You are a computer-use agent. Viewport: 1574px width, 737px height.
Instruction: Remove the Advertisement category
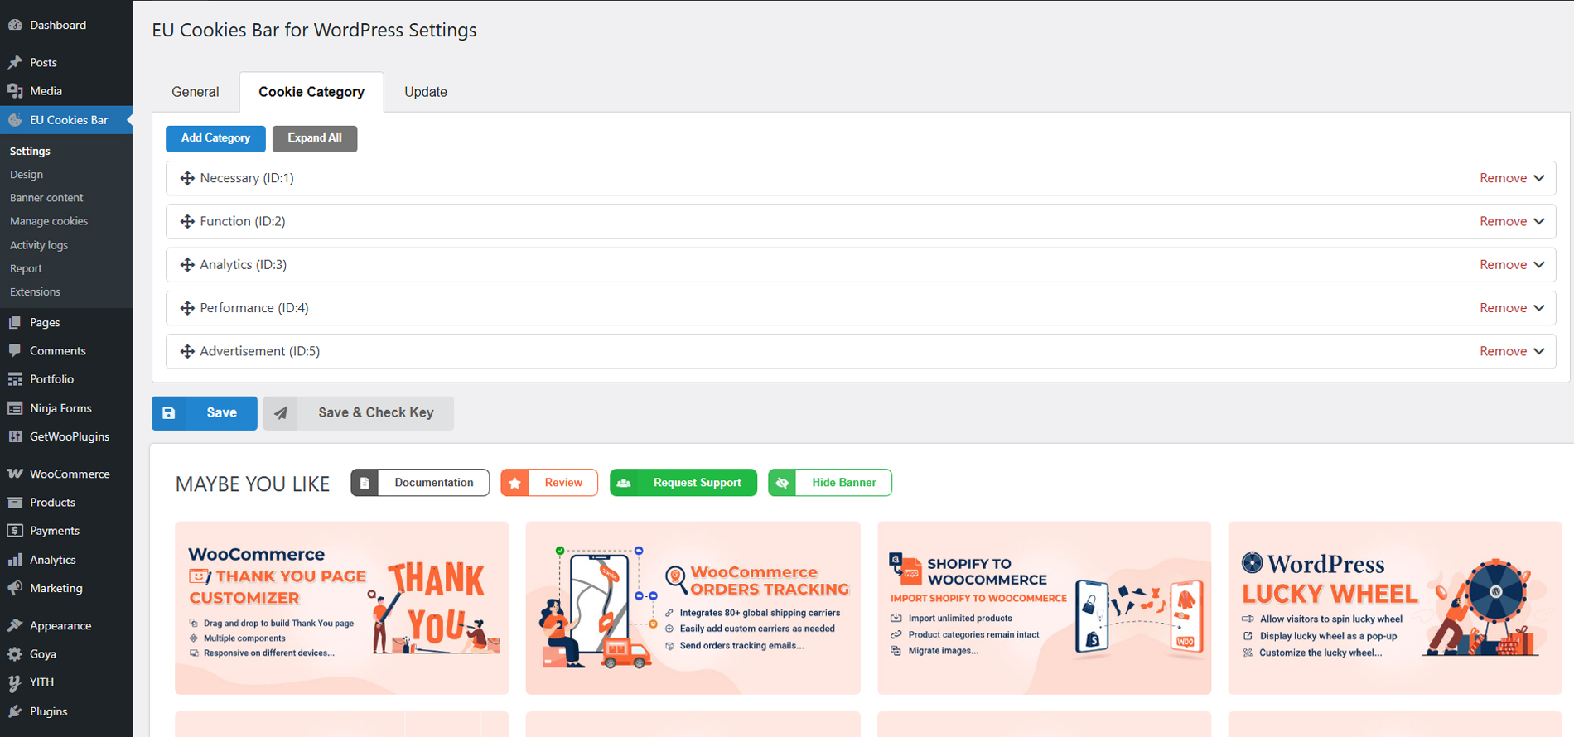[x=1503, y=351]
